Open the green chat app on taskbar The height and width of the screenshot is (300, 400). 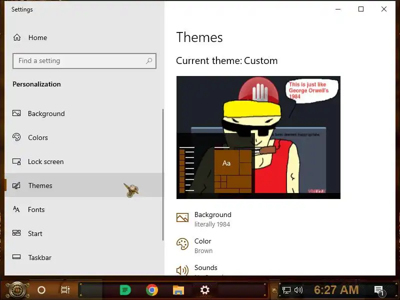[x=125, y=290]
